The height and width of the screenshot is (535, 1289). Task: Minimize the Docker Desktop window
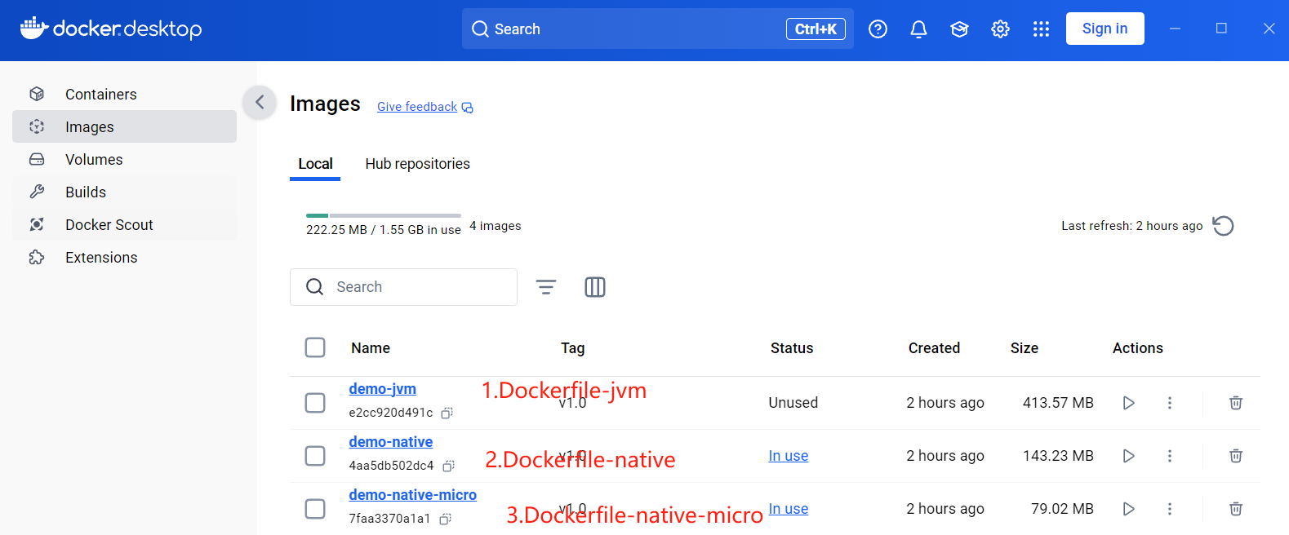tap(1175, 29)
